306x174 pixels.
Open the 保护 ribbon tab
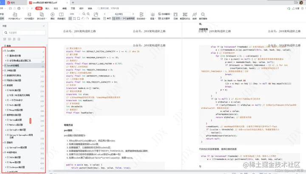point(81,9)
